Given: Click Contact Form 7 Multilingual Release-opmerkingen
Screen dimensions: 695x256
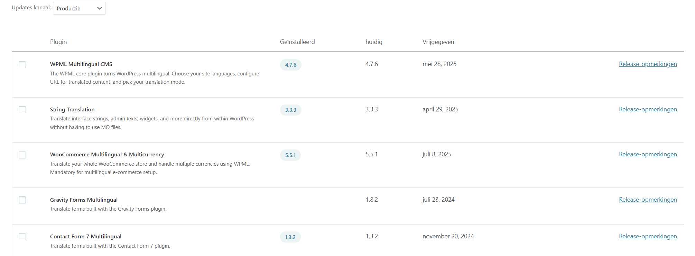Looking at the screenshot, I should click(x=648, y=236).
